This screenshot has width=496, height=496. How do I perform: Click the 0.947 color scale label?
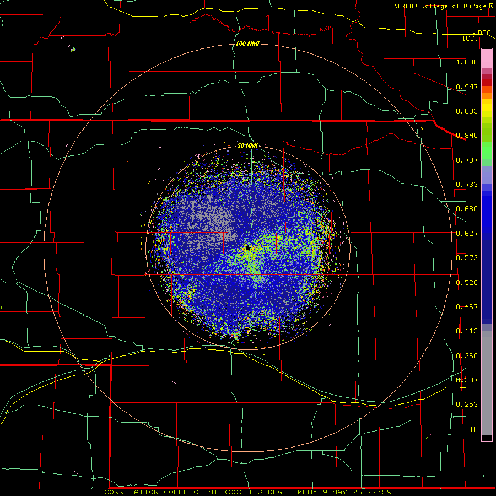click(x=467, y=87)
